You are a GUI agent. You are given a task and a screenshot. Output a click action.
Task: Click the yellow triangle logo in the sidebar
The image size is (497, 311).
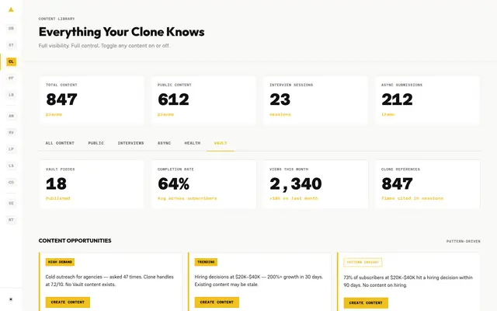(11, 9)
